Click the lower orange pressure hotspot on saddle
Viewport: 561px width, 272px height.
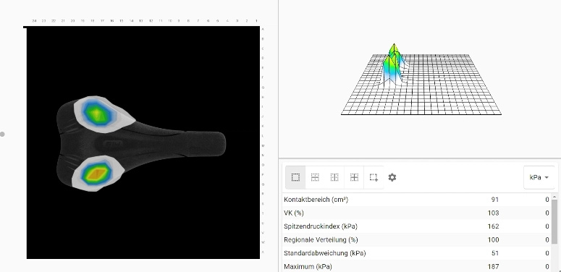[x=97, y=174]
